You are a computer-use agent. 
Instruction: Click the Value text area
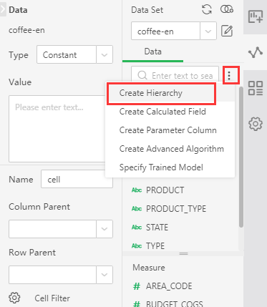(x=57, y=129)
